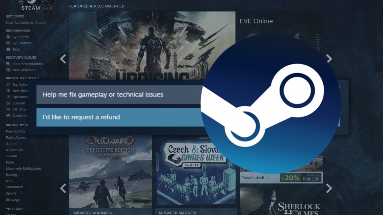Click the left arrow of the featured carousel
Viewport: 383px width, 215px height.
click(x=63, y=59)
